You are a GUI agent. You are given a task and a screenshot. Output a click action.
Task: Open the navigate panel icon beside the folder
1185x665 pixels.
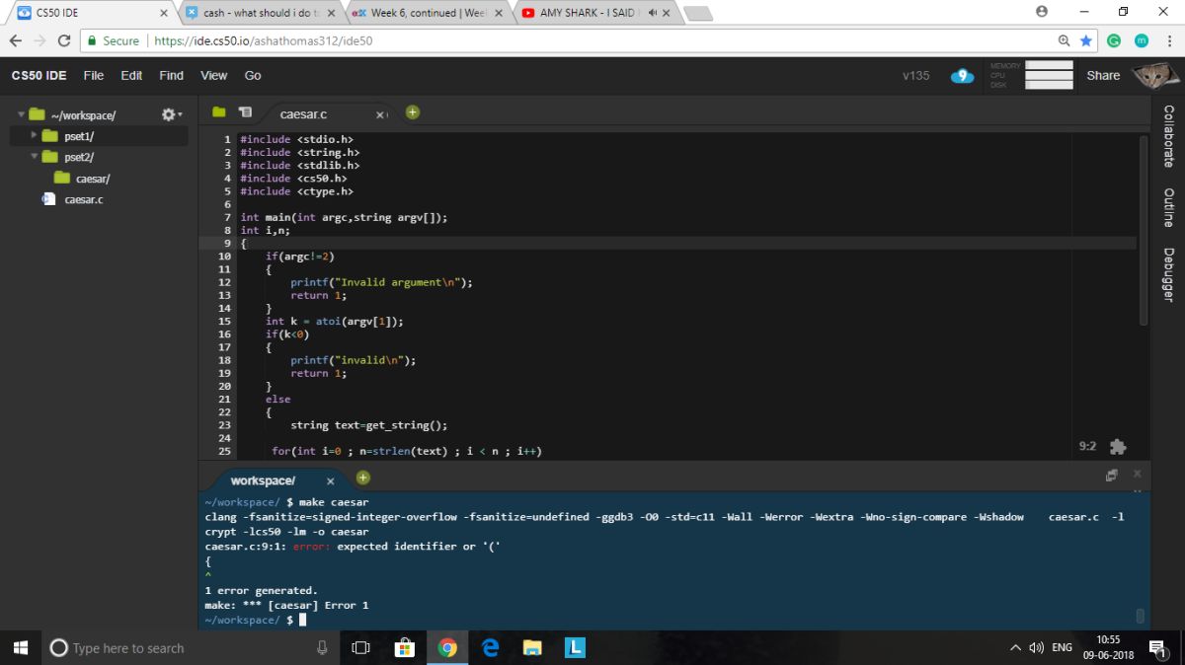[x=246, y=112]
